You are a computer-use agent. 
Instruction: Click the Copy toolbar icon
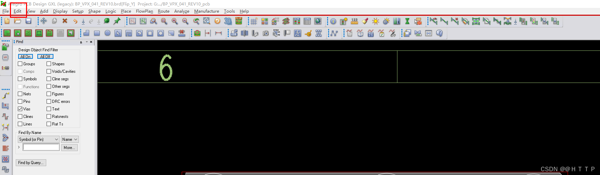tap(54, 21)
